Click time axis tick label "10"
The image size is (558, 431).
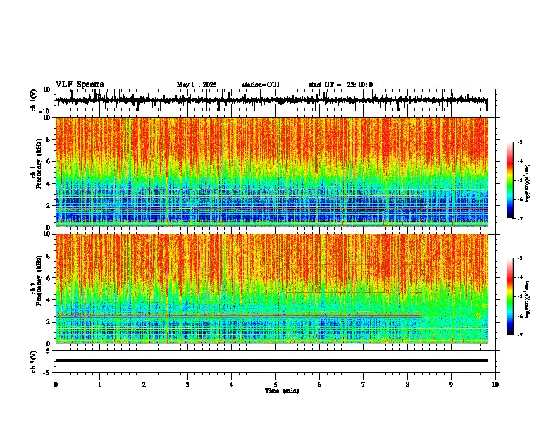[x=495, y=385]
